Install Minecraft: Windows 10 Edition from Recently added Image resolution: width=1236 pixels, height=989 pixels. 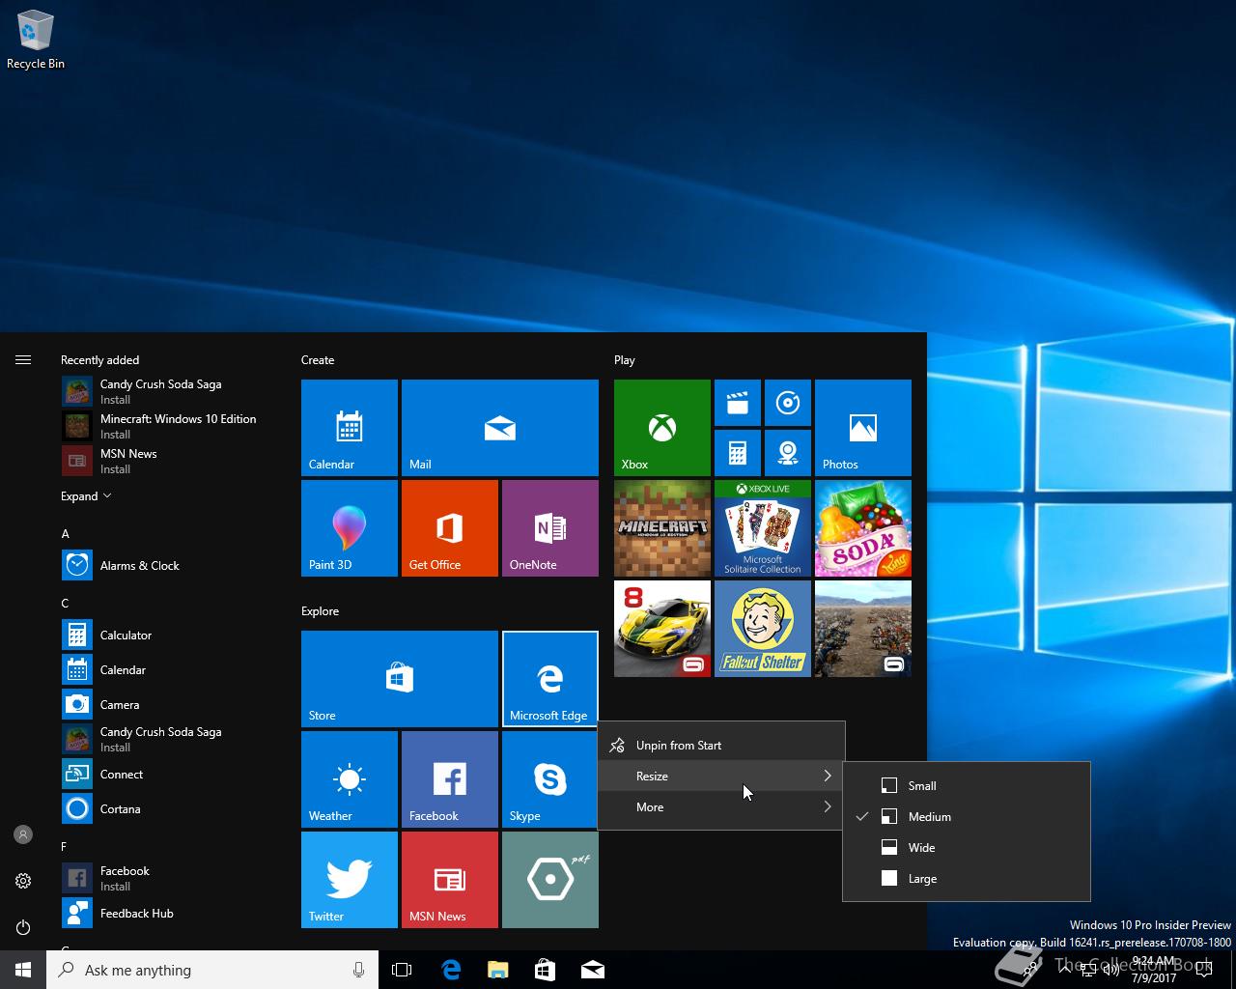170,426
